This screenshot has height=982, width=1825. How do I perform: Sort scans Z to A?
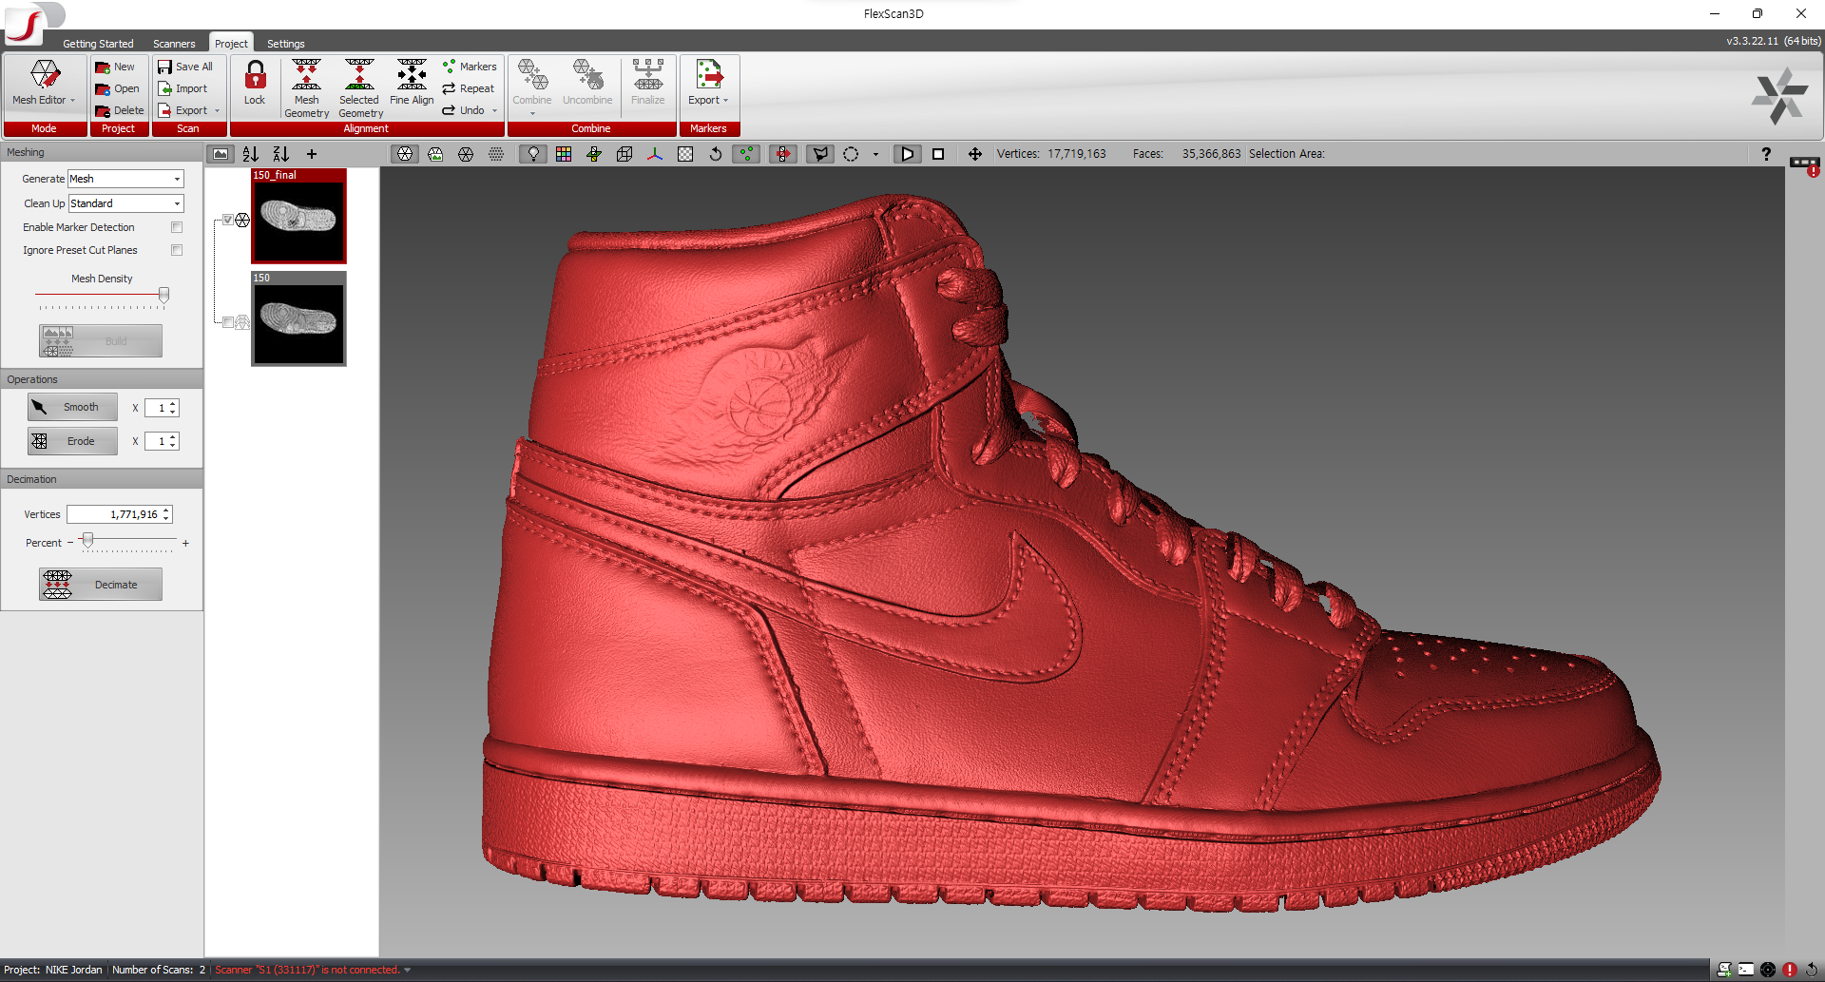pyautogui.click(x=281, y=154)
